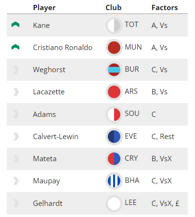This screenshot has width=195, height=217.
Task: Sort by the Factors column header
Action: coord(165,8)
